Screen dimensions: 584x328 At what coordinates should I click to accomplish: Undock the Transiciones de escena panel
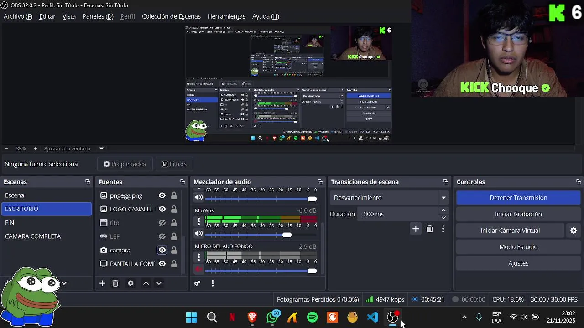tap(446, 182)
